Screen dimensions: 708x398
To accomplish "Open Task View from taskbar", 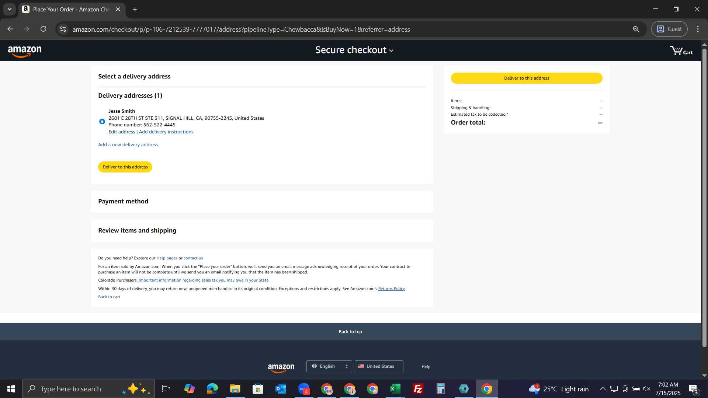I will point(166,389).
